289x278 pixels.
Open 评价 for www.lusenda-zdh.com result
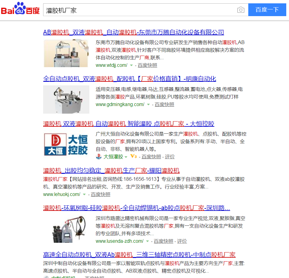point(182,241)
